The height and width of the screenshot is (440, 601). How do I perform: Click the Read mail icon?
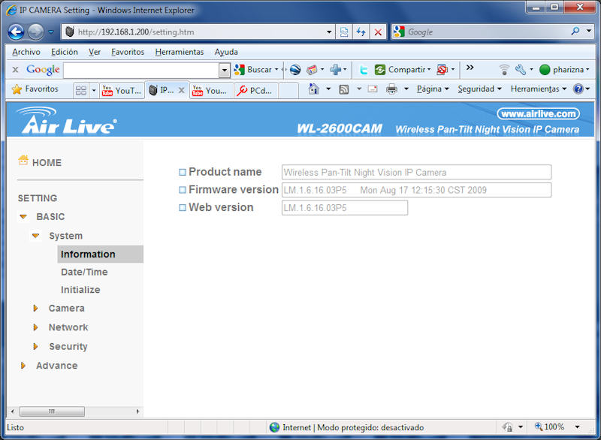[x=373, y=89]
